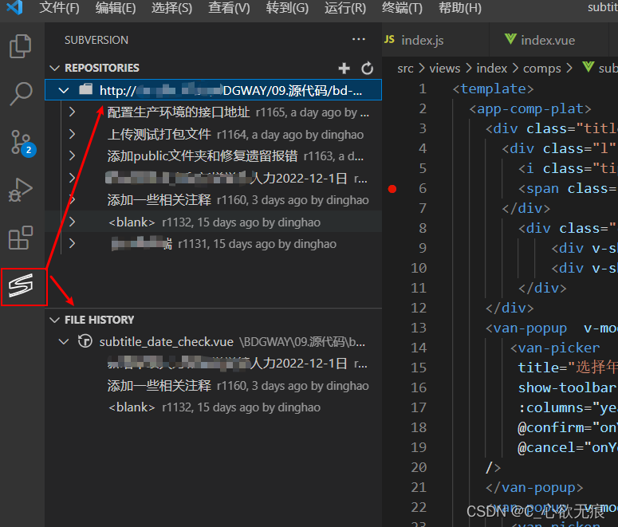618x527 pixels.
Task: Click the Vue icon on index.vue tab
Action: (510, 39)
